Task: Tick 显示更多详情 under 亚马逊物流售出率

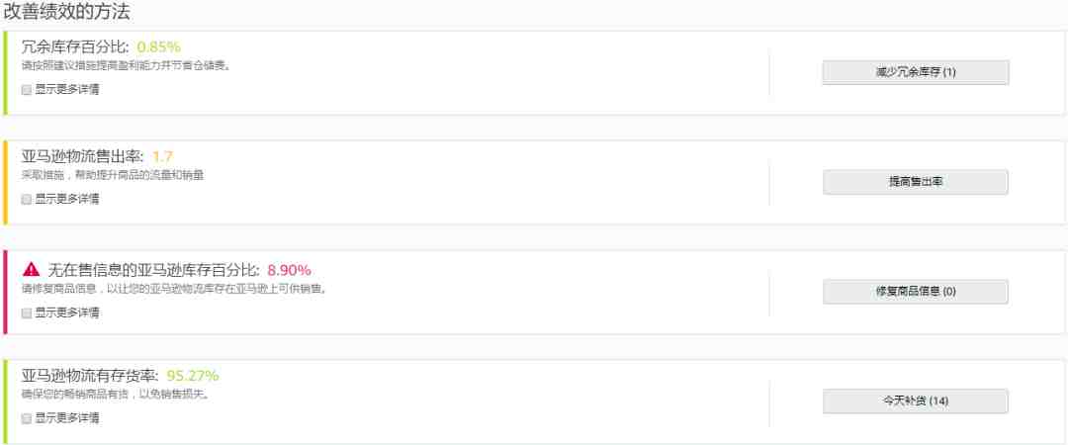Action: point(27,200)
